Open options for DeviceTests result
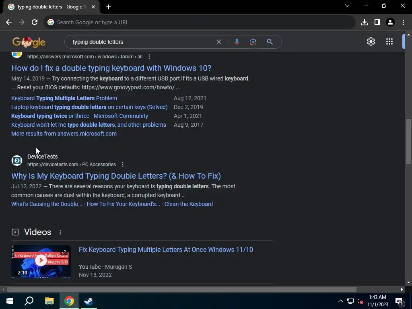The image size is (412, 309). pos(122,165)
